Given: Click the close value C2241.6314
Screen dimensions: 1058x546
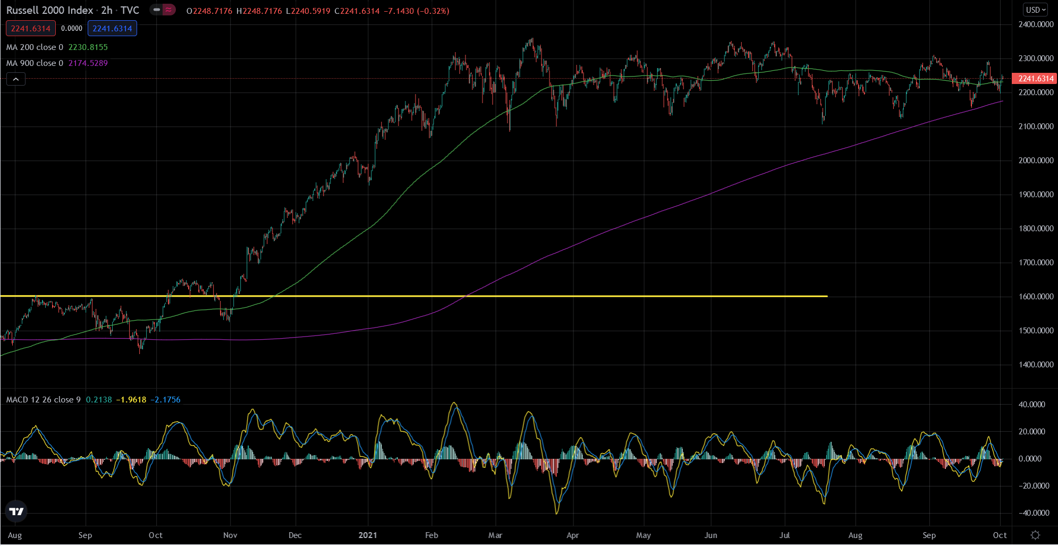Looking at the screenshot, I should tap(357, 11).
